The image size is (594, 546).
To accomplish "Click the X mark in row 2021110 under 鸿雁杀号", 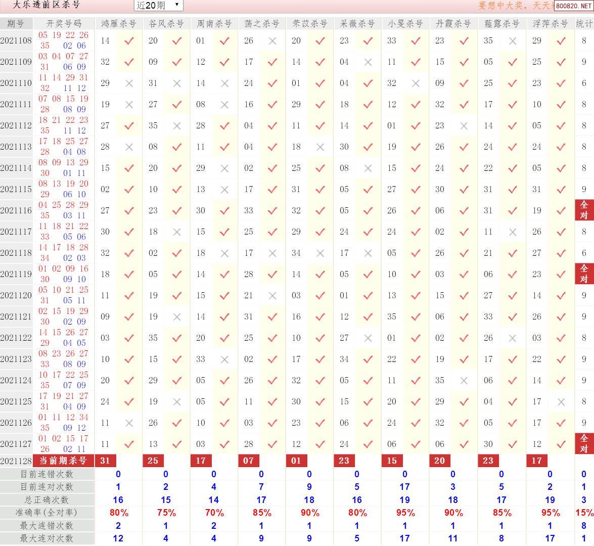I will (129, 83).
